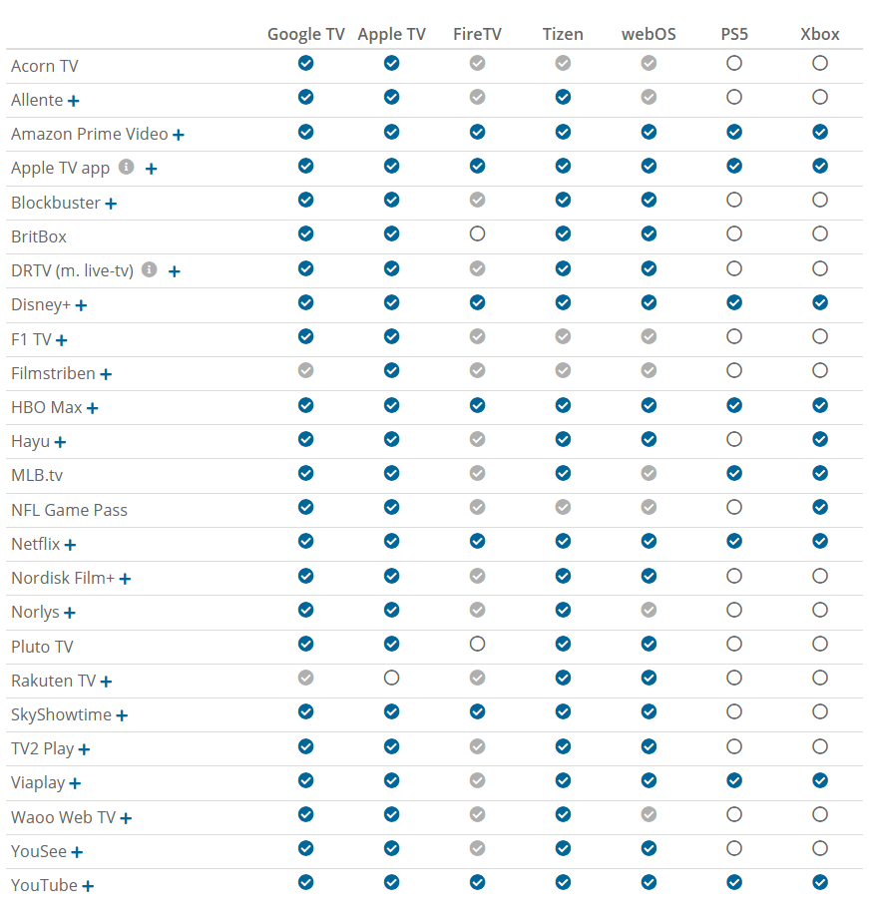Select the webOS column header
The height and width of the screenshot is (924, 869).
(649, 34)
